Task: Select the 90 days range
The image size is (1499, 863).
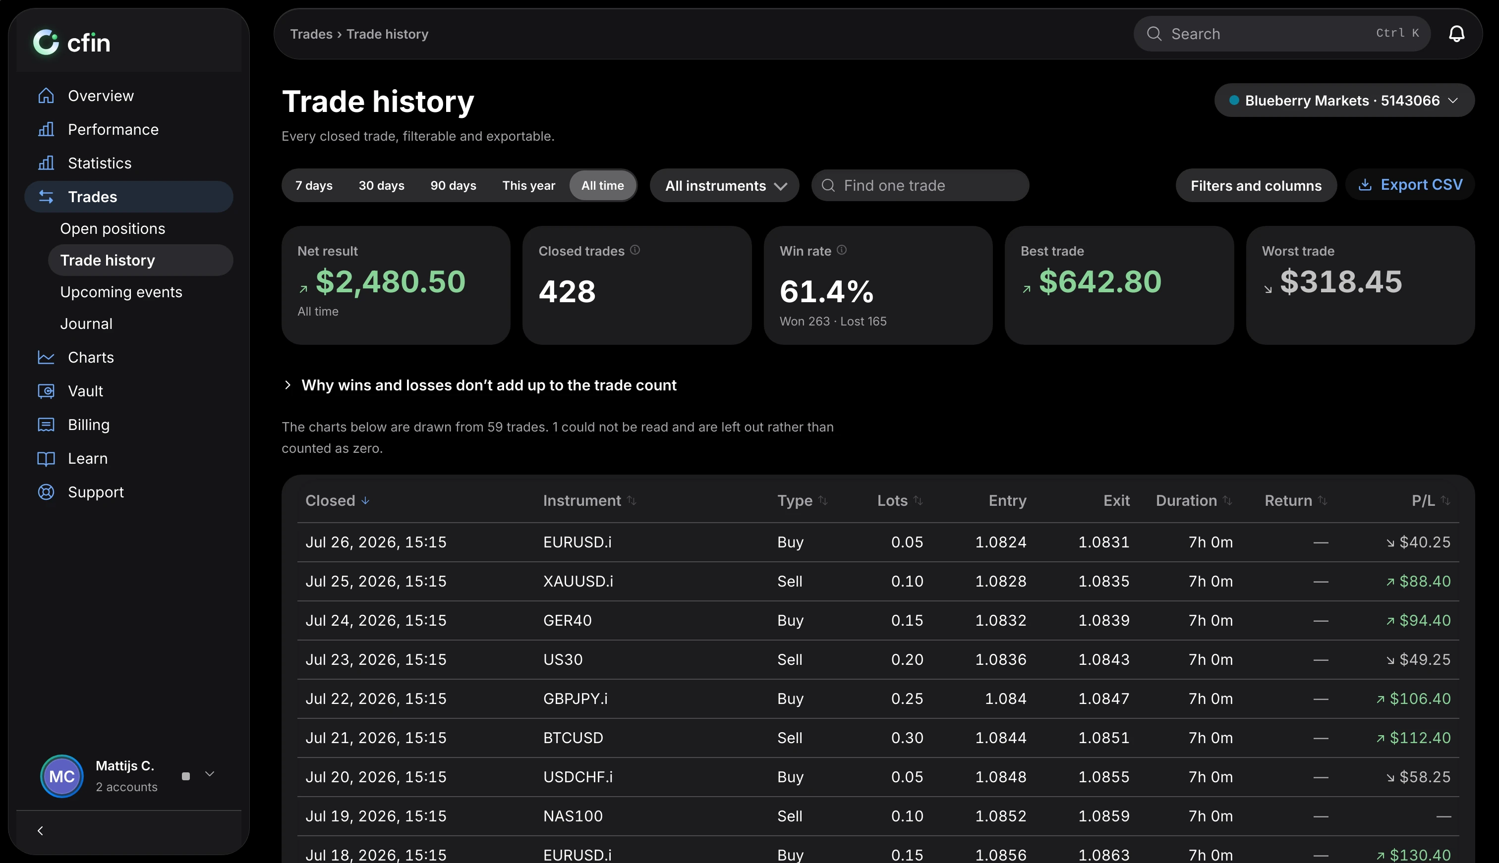Action: tap(453, 185)
